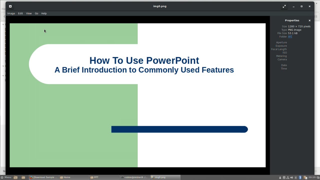The image size is (320, 180).
Task: Minimize the img0.png viewer window
Action: [293, 6]
